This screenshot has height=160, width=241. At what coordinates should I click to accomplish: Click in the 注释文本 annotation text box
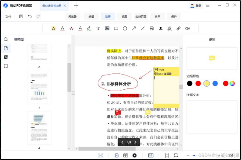(212, 117)
